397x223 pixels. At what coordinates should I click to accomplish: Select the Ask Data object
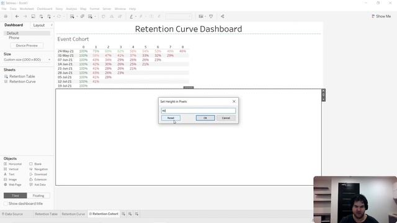pos(37,185)
